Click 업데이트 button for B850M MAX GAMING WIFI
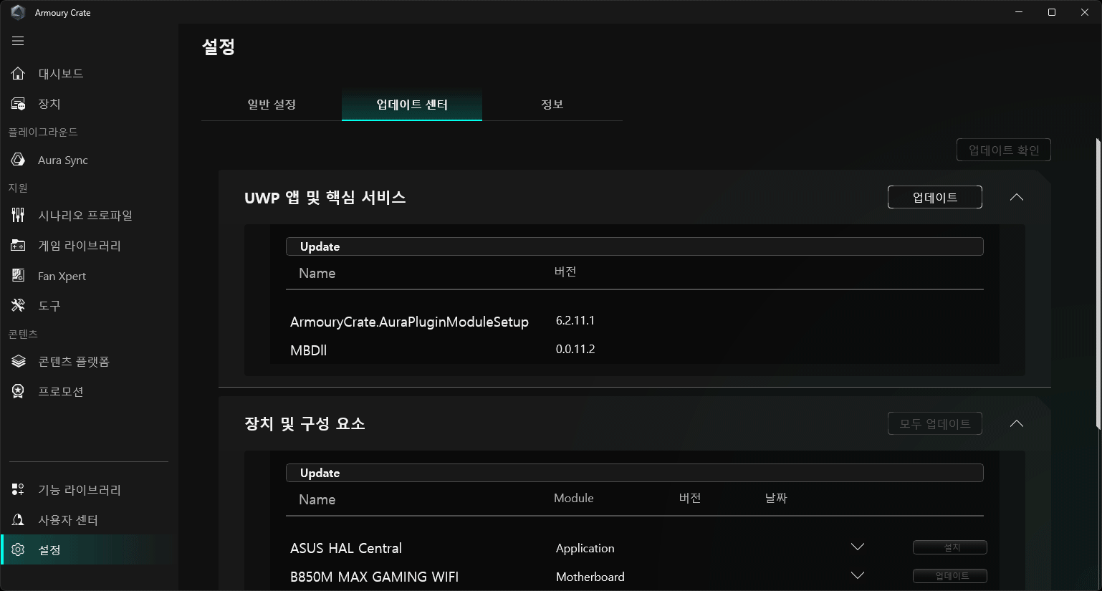The height and width of the screenshot is (591, 1102). click(x=949, y=576)
